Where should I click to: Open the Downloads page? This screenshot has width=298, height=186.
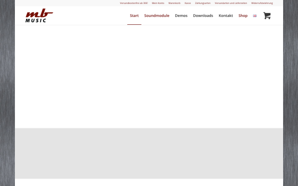tap(203, 15)
